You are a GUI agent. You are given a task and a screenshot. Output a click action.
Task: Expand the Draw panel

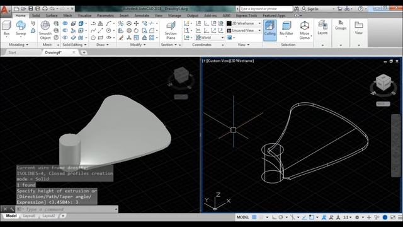tap(102, 45)
